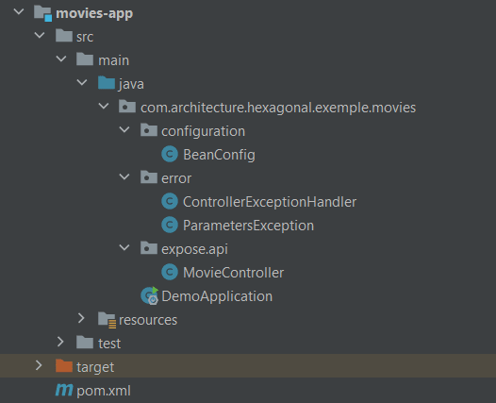496x403 pixels.
Task: Open the DemoApplication class
Action: pos(217,296)
